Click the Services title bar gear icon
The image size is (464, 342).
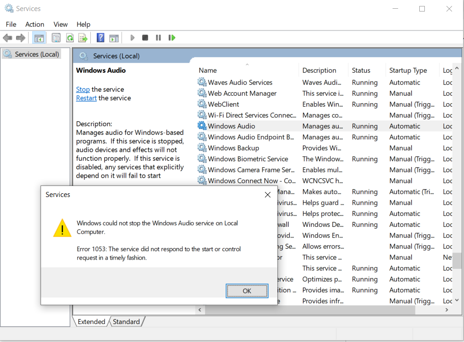coord(9,8)
